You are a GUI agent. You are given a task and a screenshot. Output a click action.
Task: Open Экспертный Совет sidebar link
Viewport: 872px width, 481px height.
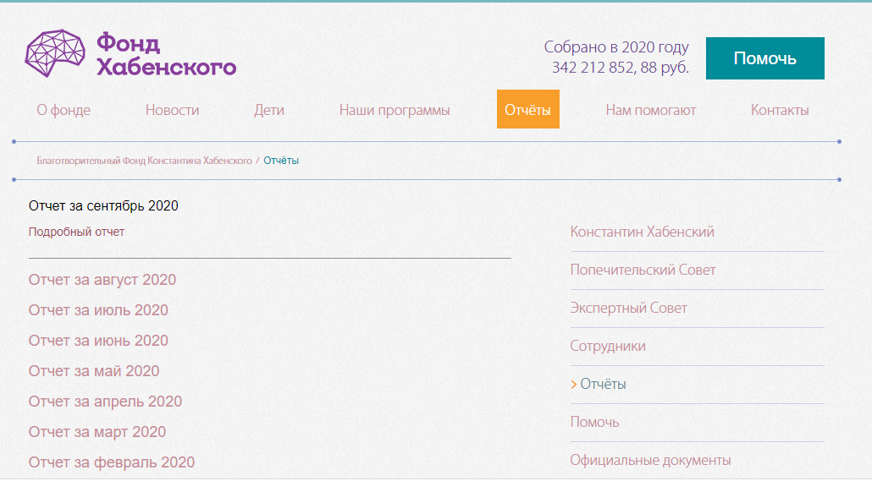coord(628,308)
